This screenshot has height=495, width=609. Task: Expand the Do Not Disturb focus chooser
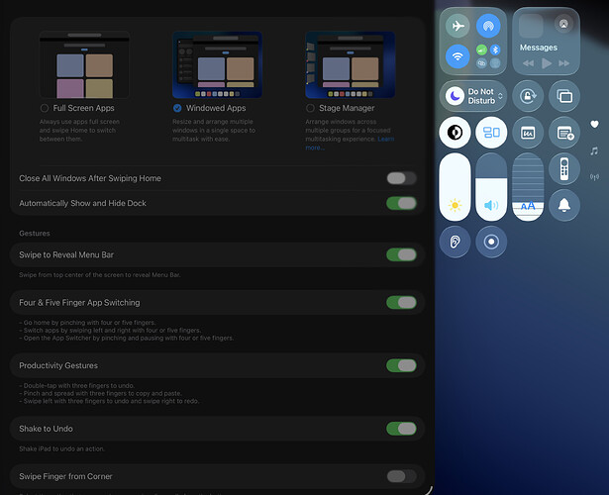(501, 96)
